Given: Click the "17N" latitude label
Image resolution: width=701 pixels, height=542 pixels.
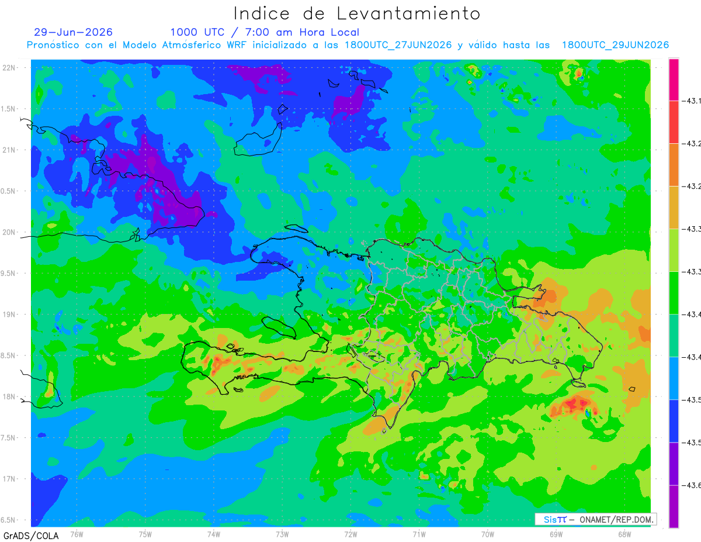Looking at the screenshot, I should tap(10, 479).
